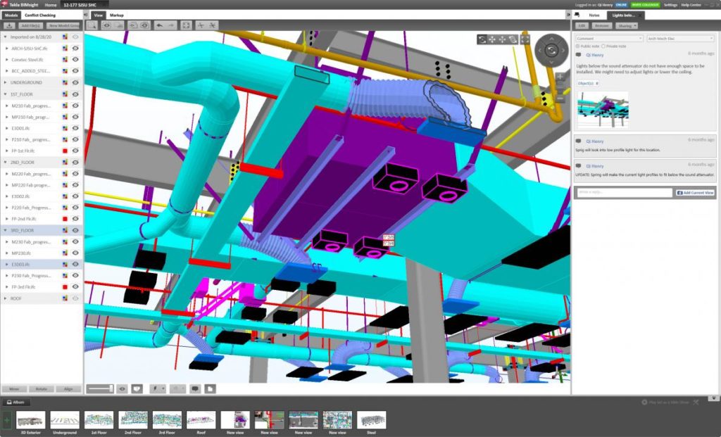Select the Private note radio button

[x=603, y=46]
